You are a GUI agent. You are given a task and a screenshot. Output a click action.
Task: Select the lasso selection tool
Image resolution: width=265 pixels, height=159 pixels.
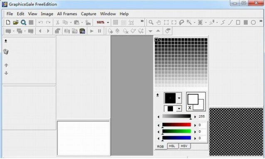tap(181, 22)
